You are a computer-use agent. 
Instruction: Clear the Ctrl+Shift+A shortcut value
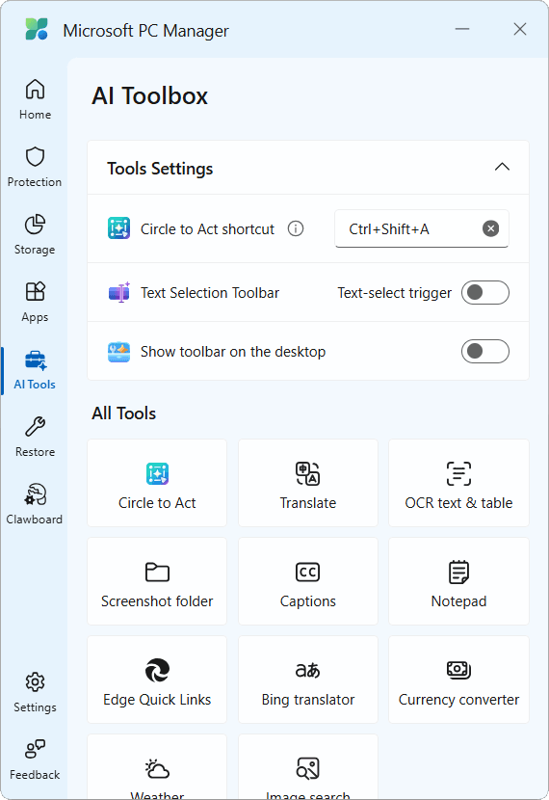490,228
